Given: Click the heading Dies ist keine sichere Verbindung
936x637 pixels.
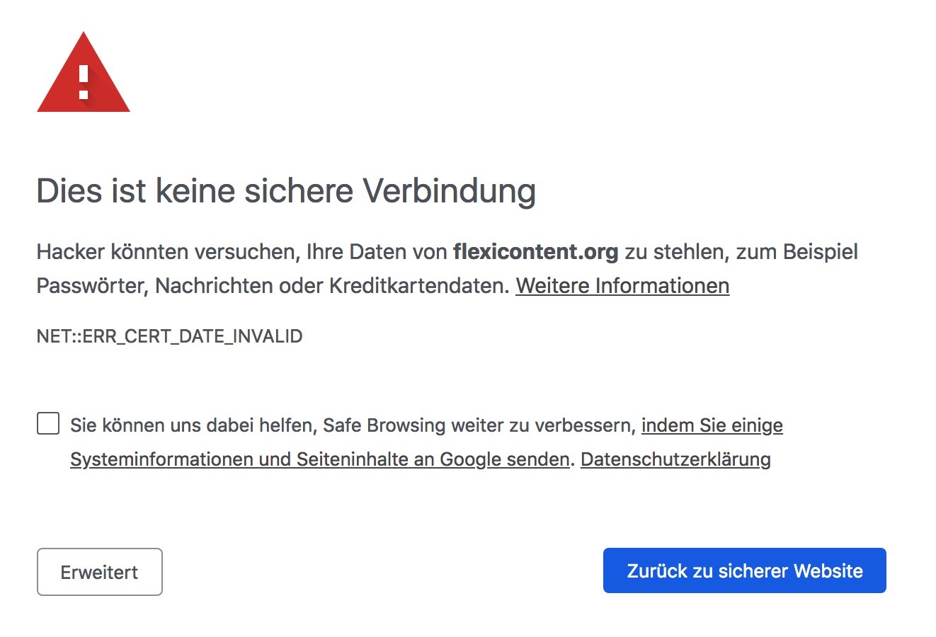Looking at the screenshot, I should point(286,191).
